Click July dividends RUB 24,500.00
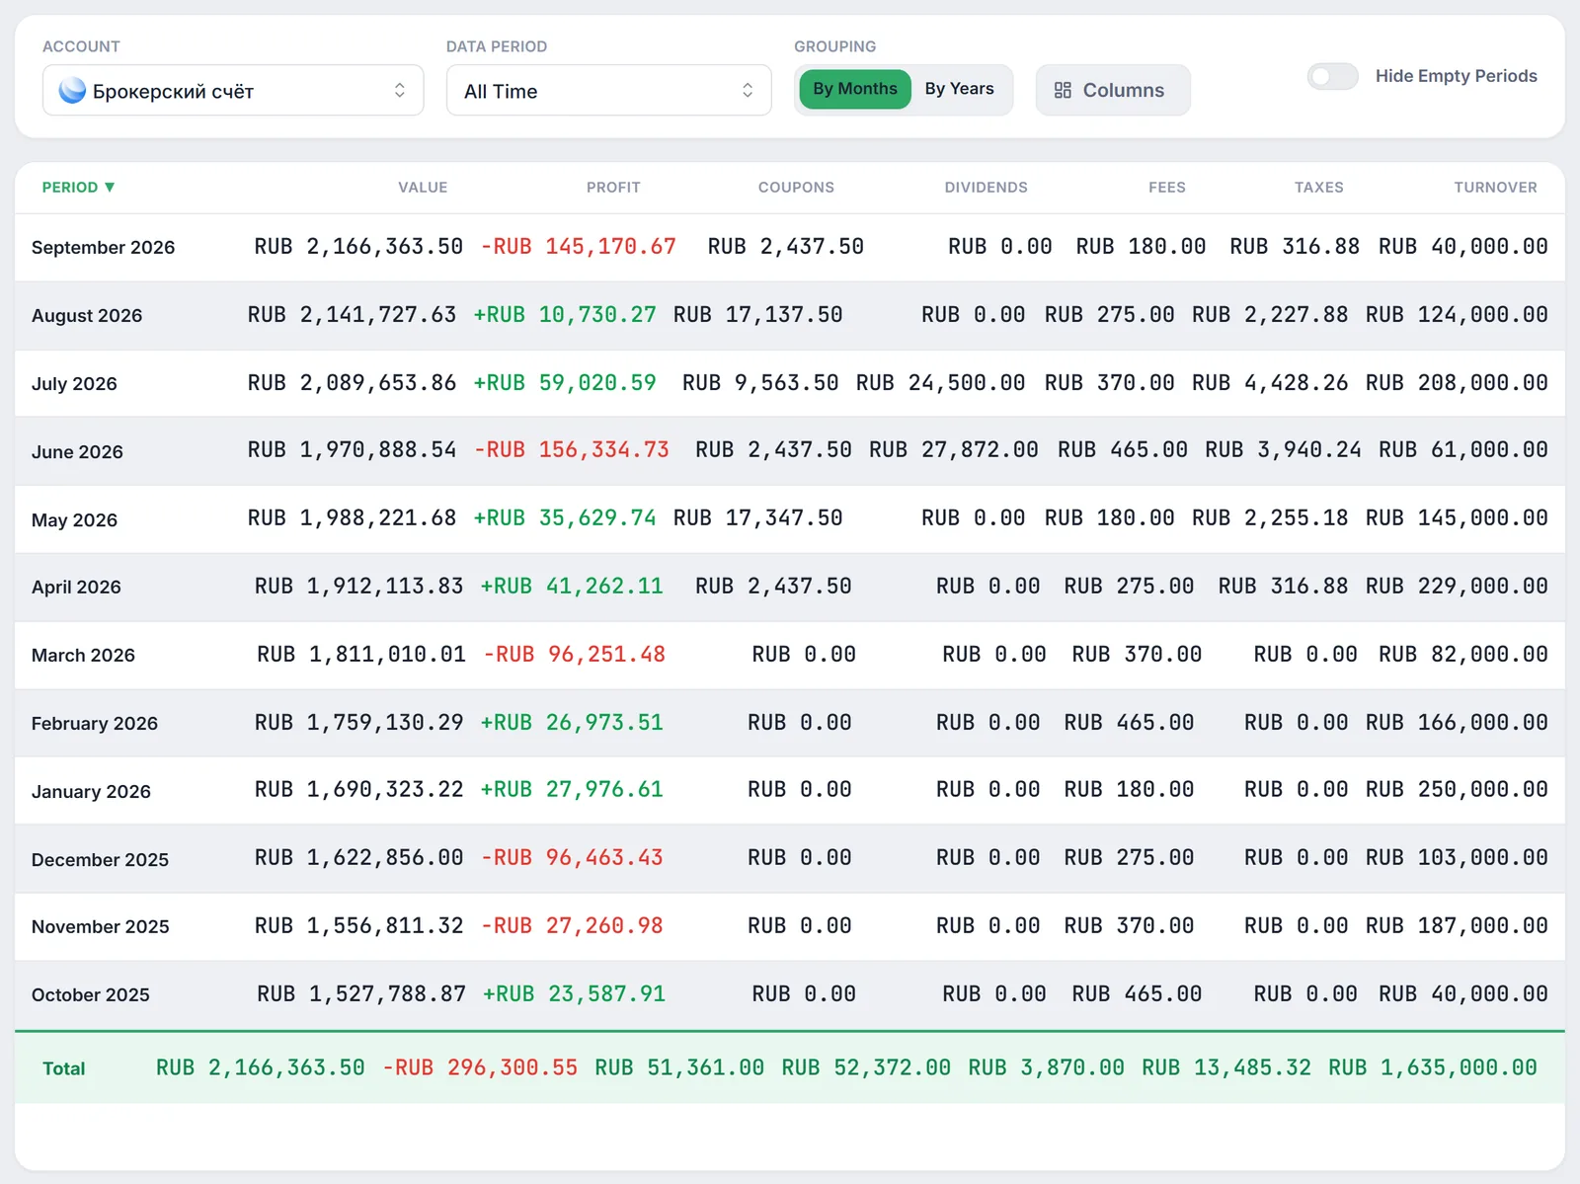The height and width of the screenshot is (1184, 1580). click(940, 382)
